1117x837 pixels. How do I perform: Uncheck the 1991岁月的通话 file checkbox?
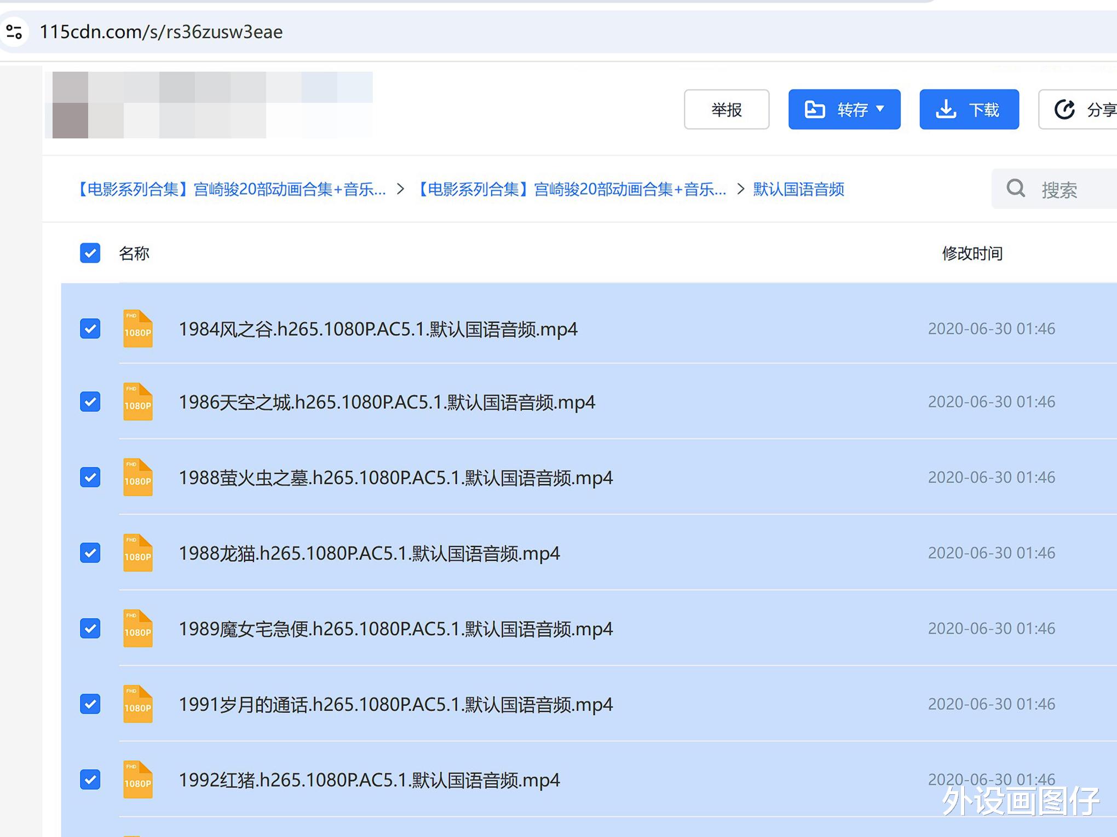90,704
